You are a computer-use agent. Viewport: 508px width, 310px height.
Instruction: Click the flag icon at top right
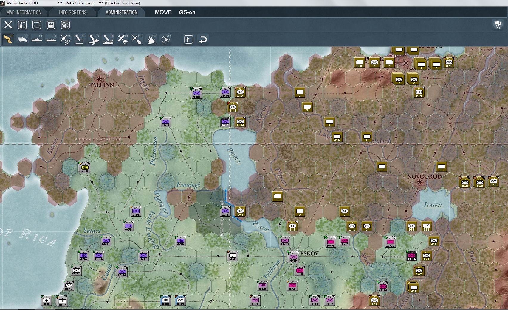498,24
